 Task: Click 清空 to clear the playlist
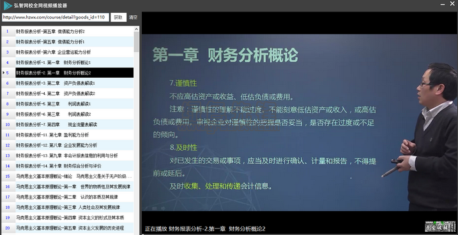[134, 17]
